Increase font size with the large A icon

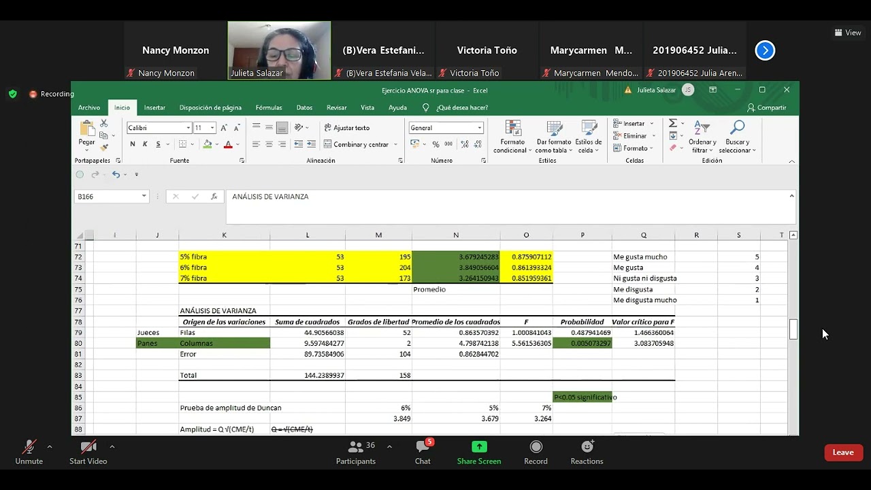point(224,128)
